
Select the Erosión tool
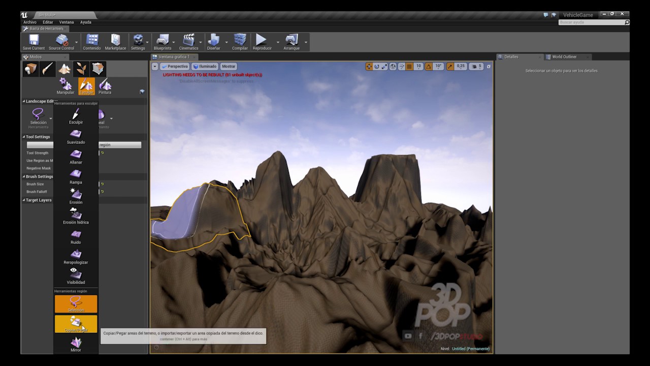(x=76, y=196)
